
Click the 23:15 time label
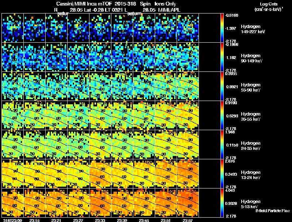(34, 221)
